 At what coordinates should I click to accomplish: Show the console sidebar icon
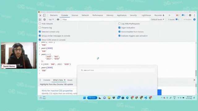[x=40, y=19]
